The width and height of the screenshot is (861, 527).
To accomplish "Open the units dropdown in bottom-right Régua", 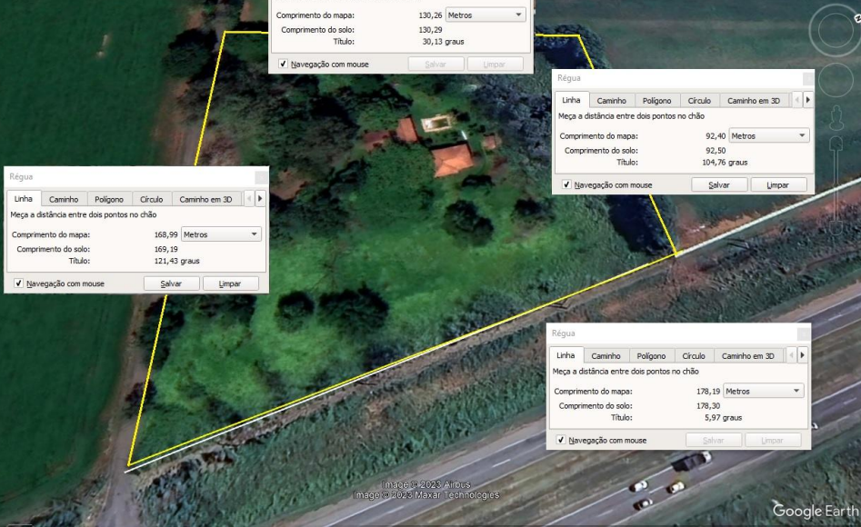I will [796, 391].
